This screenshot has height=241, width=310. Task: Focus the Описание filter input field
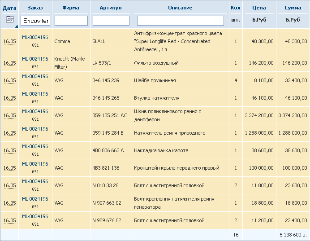coord(180,21)
